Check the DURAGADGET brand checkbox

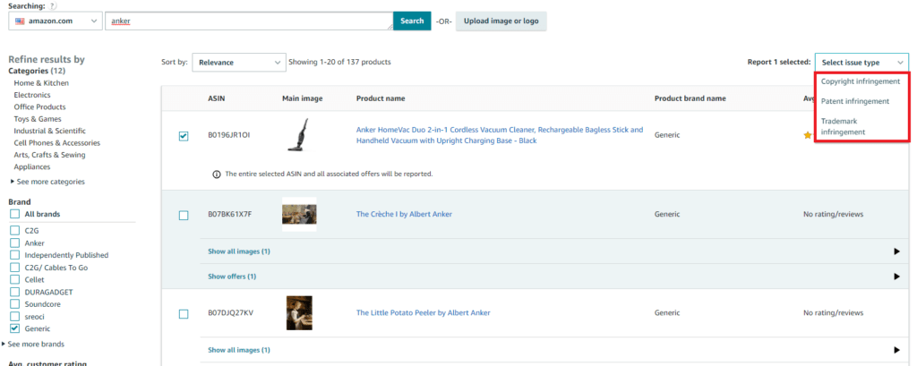point(15,292)
